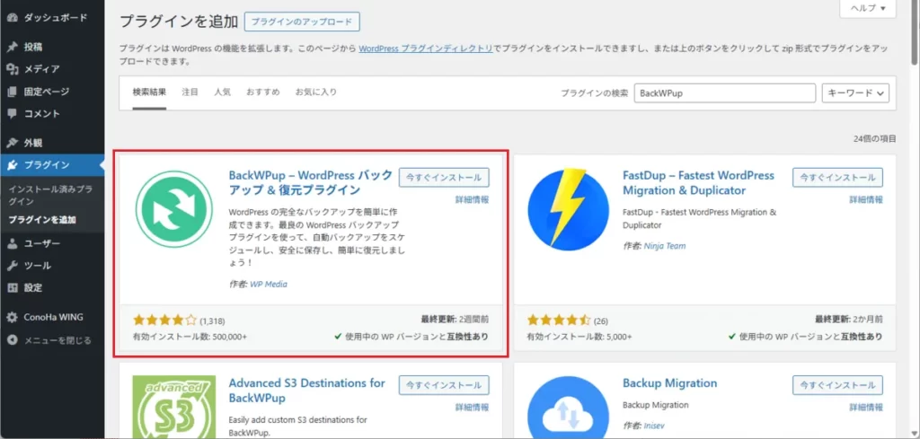Select プラグインを追加 submenu item
Screen dimensions: 920x439
42,220
